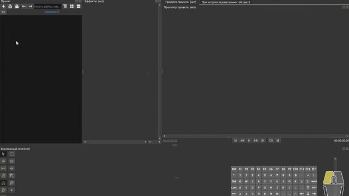Click the 'Просмотр проекта: (нет)' label under the tabs
The width and height of the screenshot is (349, 196).
point(179,7)
